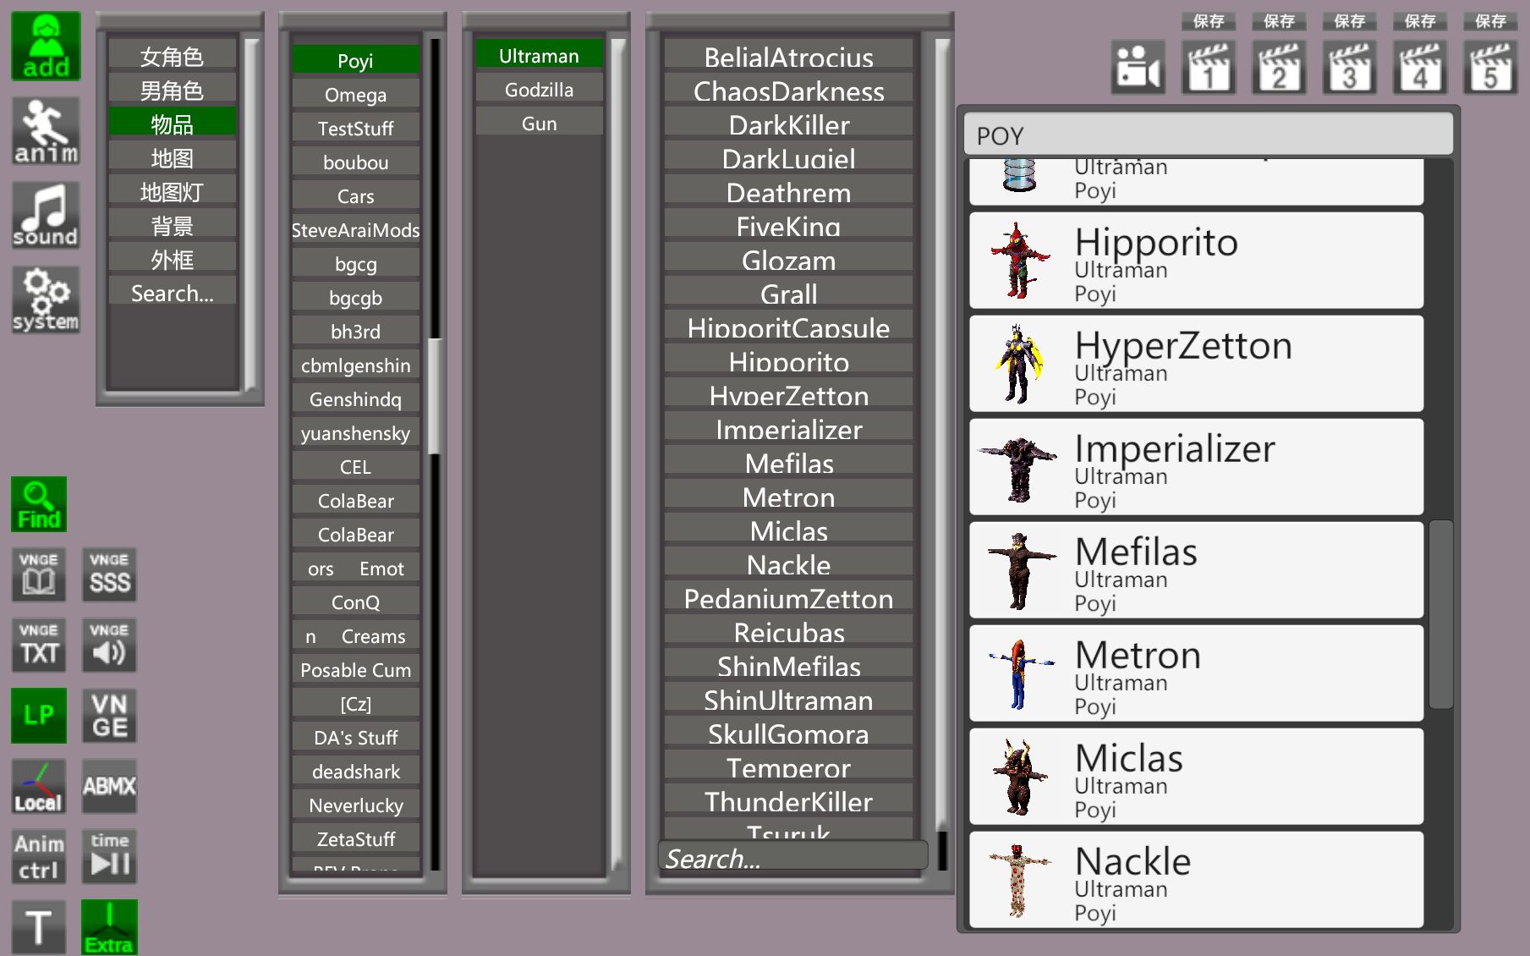Open the add menu icon
This screenshot has width=1530, height=956.
coord(46,47)
